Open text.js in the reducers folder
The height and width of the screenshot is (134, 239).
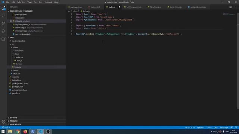click(x=19, y=60)
